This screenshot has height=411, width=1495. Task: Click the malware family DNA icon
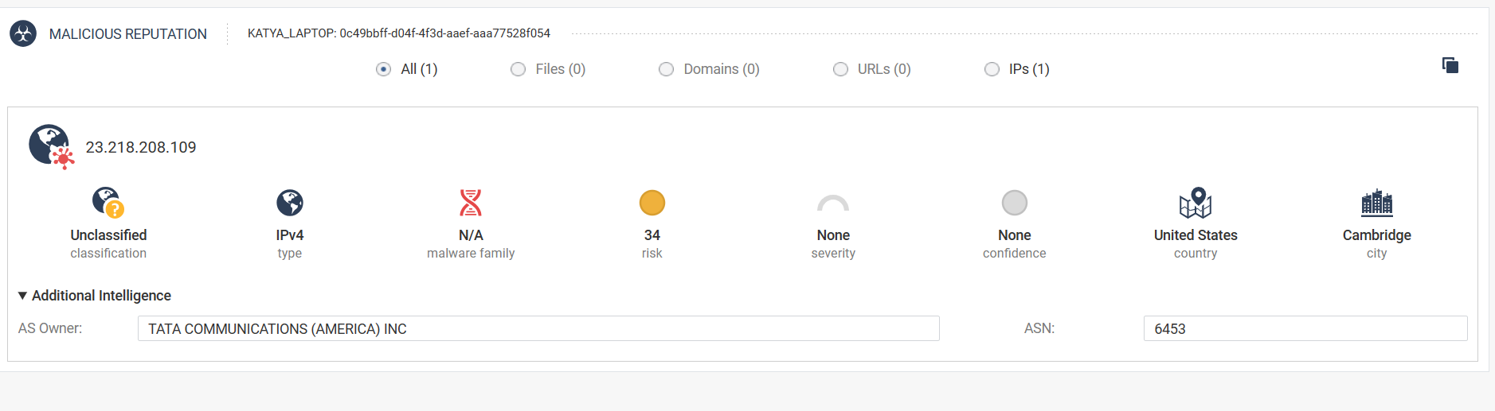[471, 203]
